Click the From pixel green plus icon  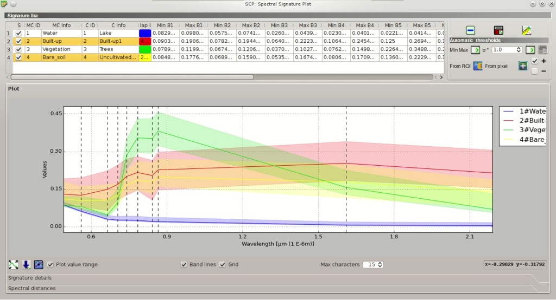(523, 66)
